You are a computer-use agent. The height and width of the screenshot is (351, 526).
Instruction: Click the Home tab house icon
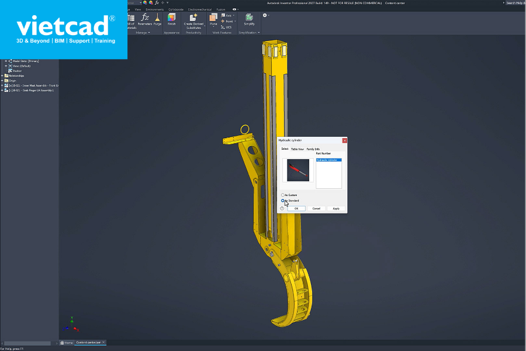click(62, 343)
